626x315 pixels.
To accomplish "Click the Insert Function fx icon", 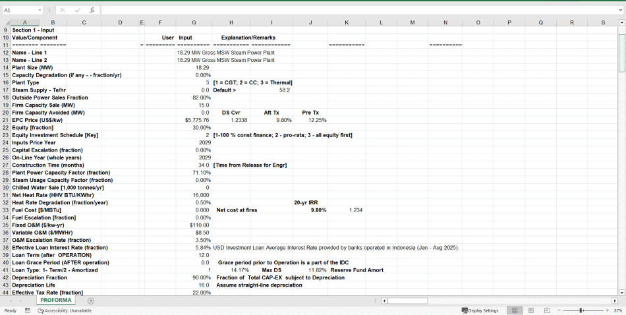I will 92,10.
